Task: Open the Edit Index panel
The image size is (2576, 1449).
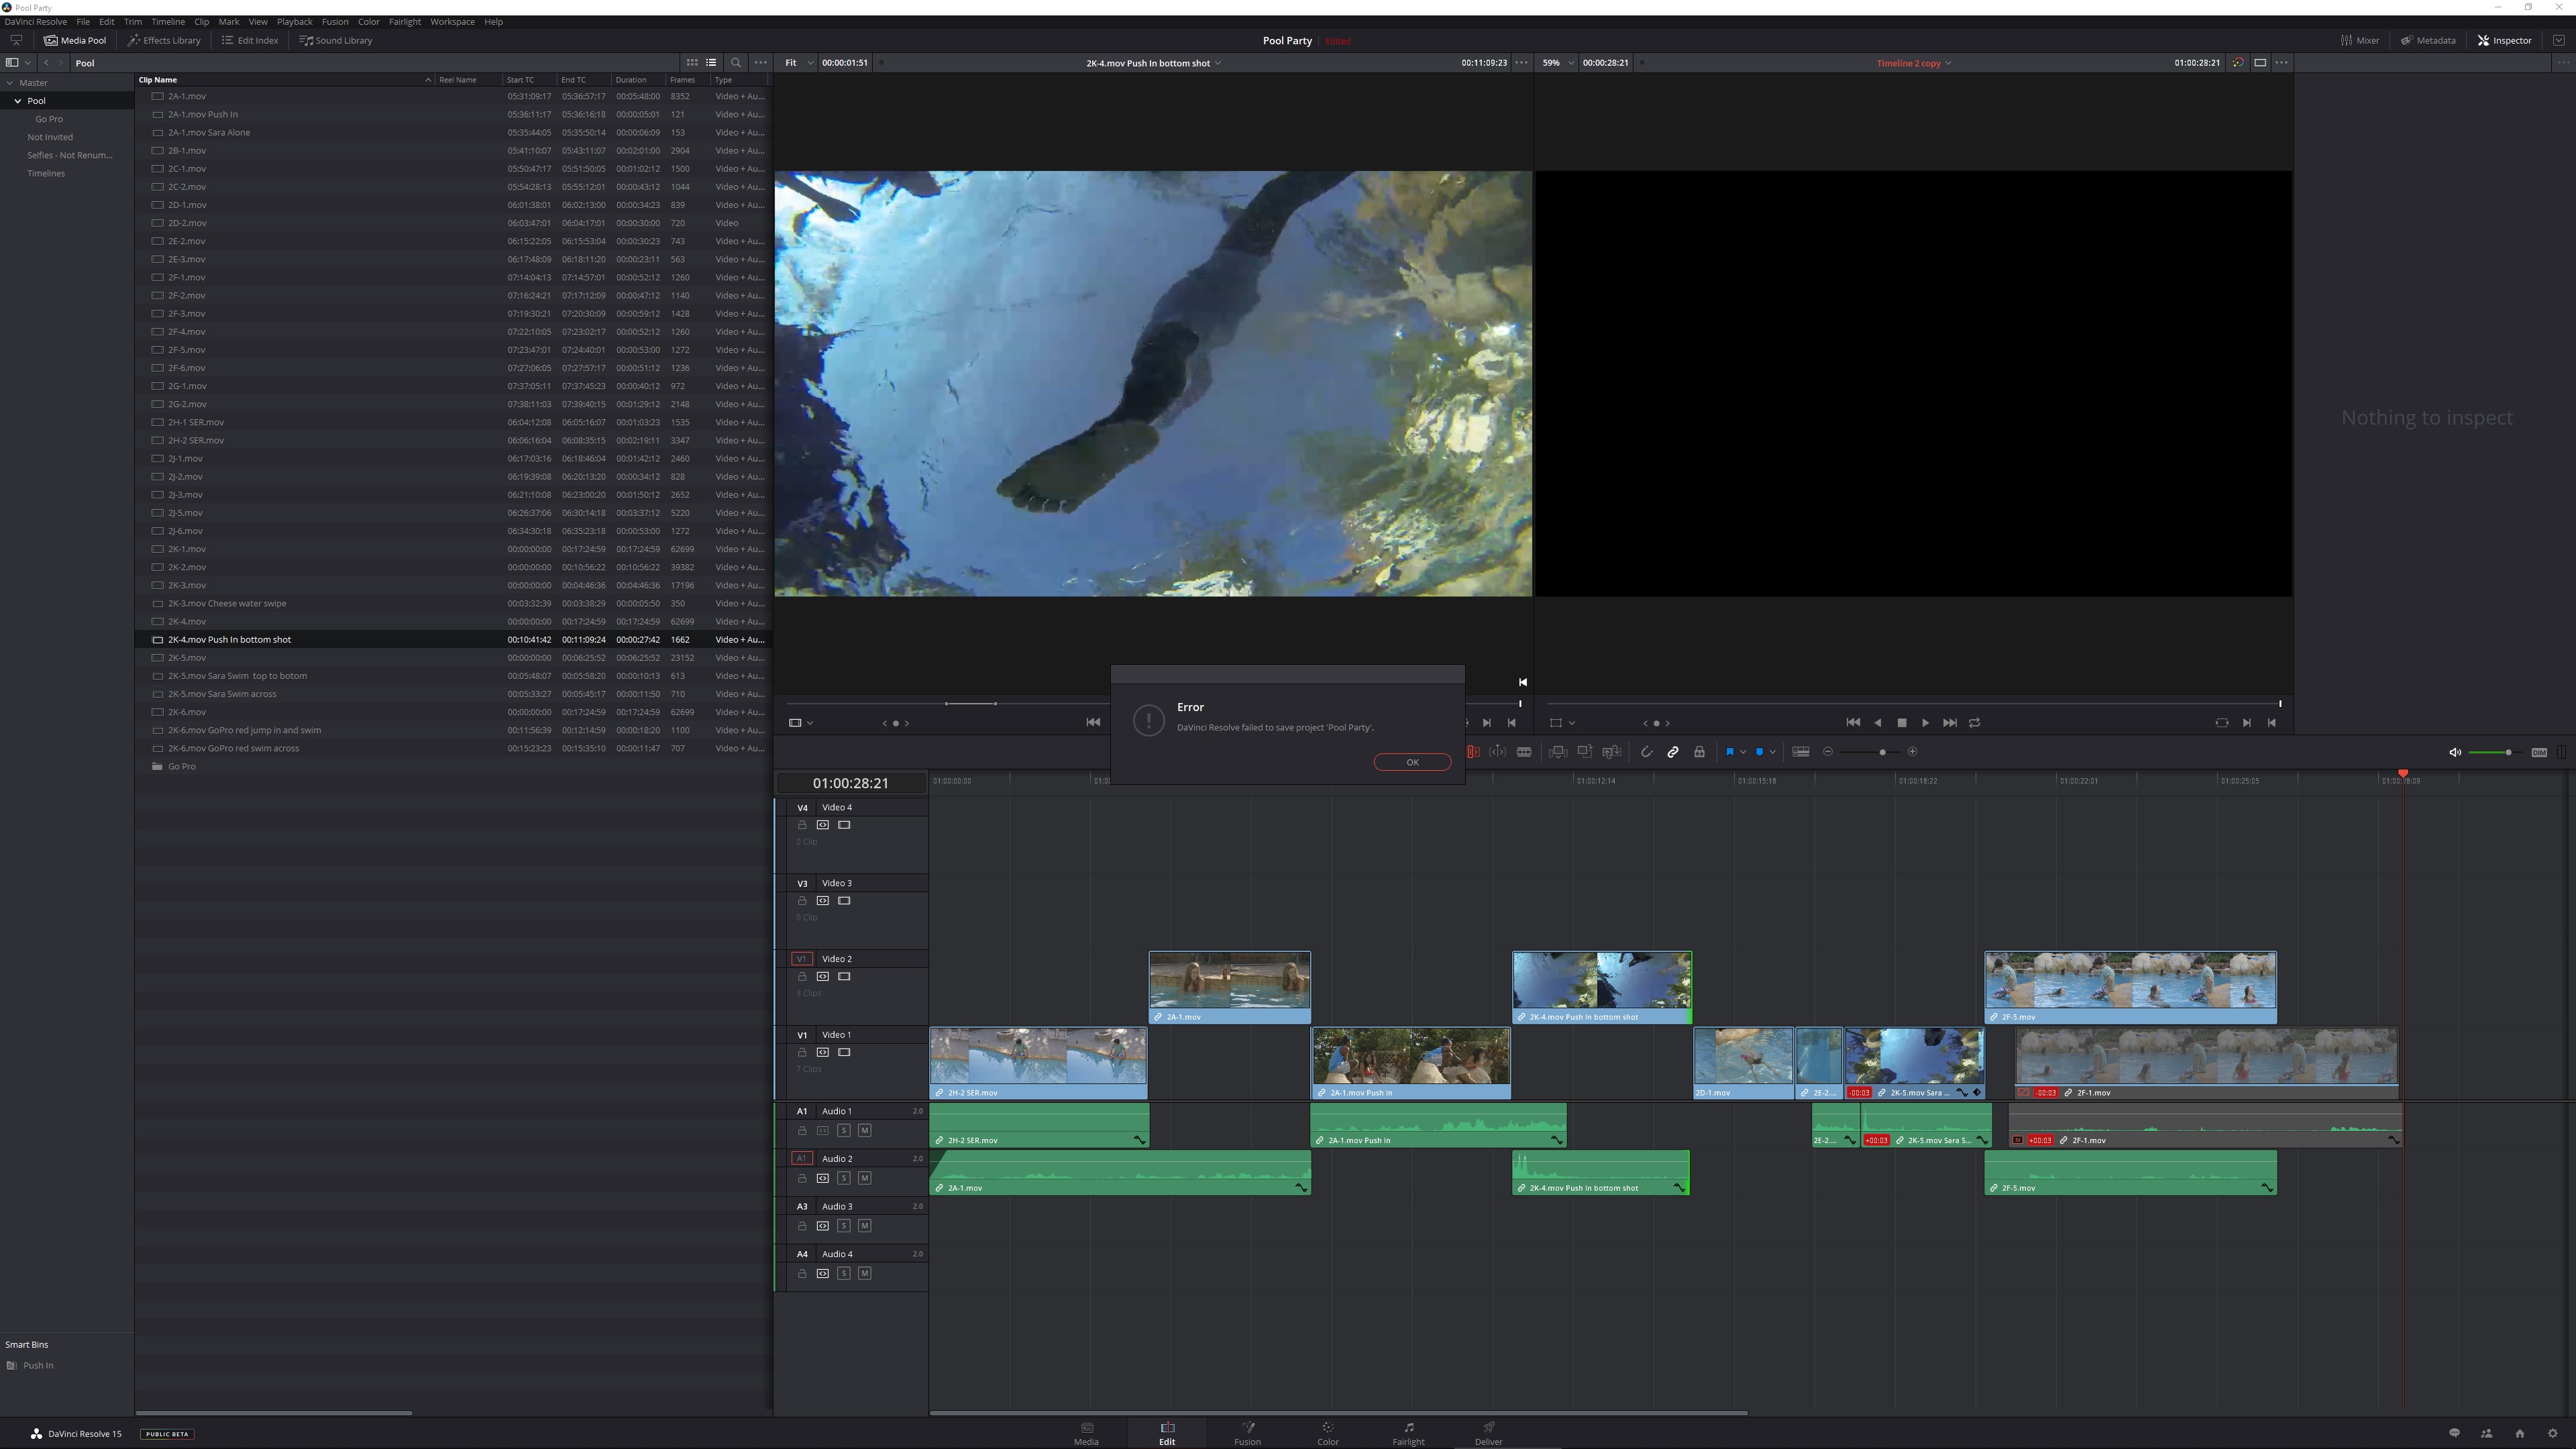Action: pyautogui.click(x=250, y=40)
